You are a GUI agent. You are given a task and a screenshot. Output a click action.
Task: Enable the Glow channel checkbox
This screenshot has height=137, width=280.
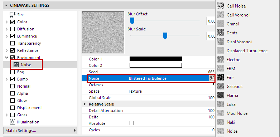coord(13,101)
